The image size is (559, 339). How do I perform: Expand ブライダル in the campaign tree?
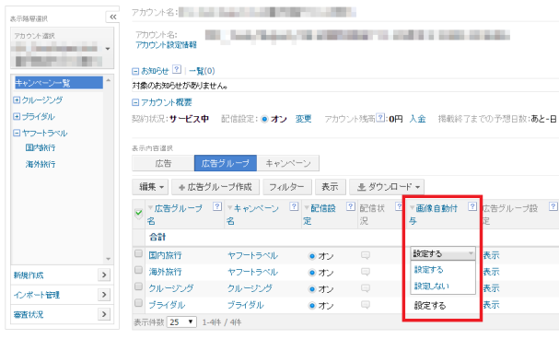click(17, 117)
